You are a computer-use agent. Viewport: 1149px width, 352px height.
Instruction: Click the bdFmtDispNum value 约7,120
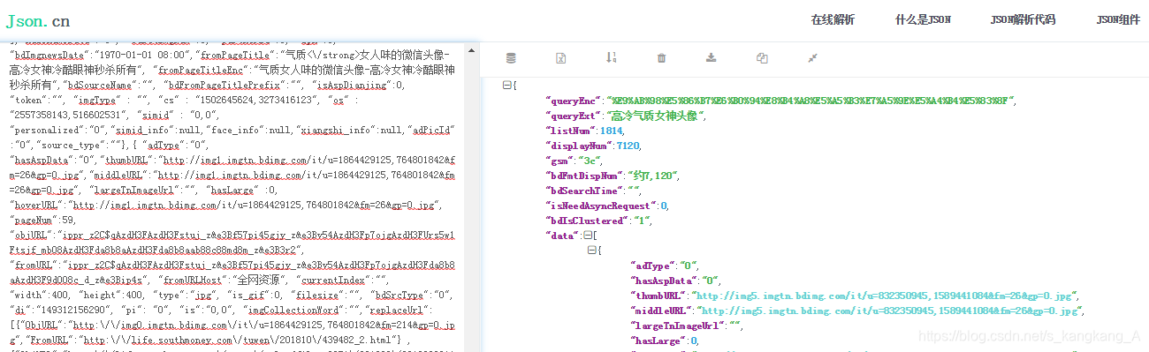coord(652,176)
